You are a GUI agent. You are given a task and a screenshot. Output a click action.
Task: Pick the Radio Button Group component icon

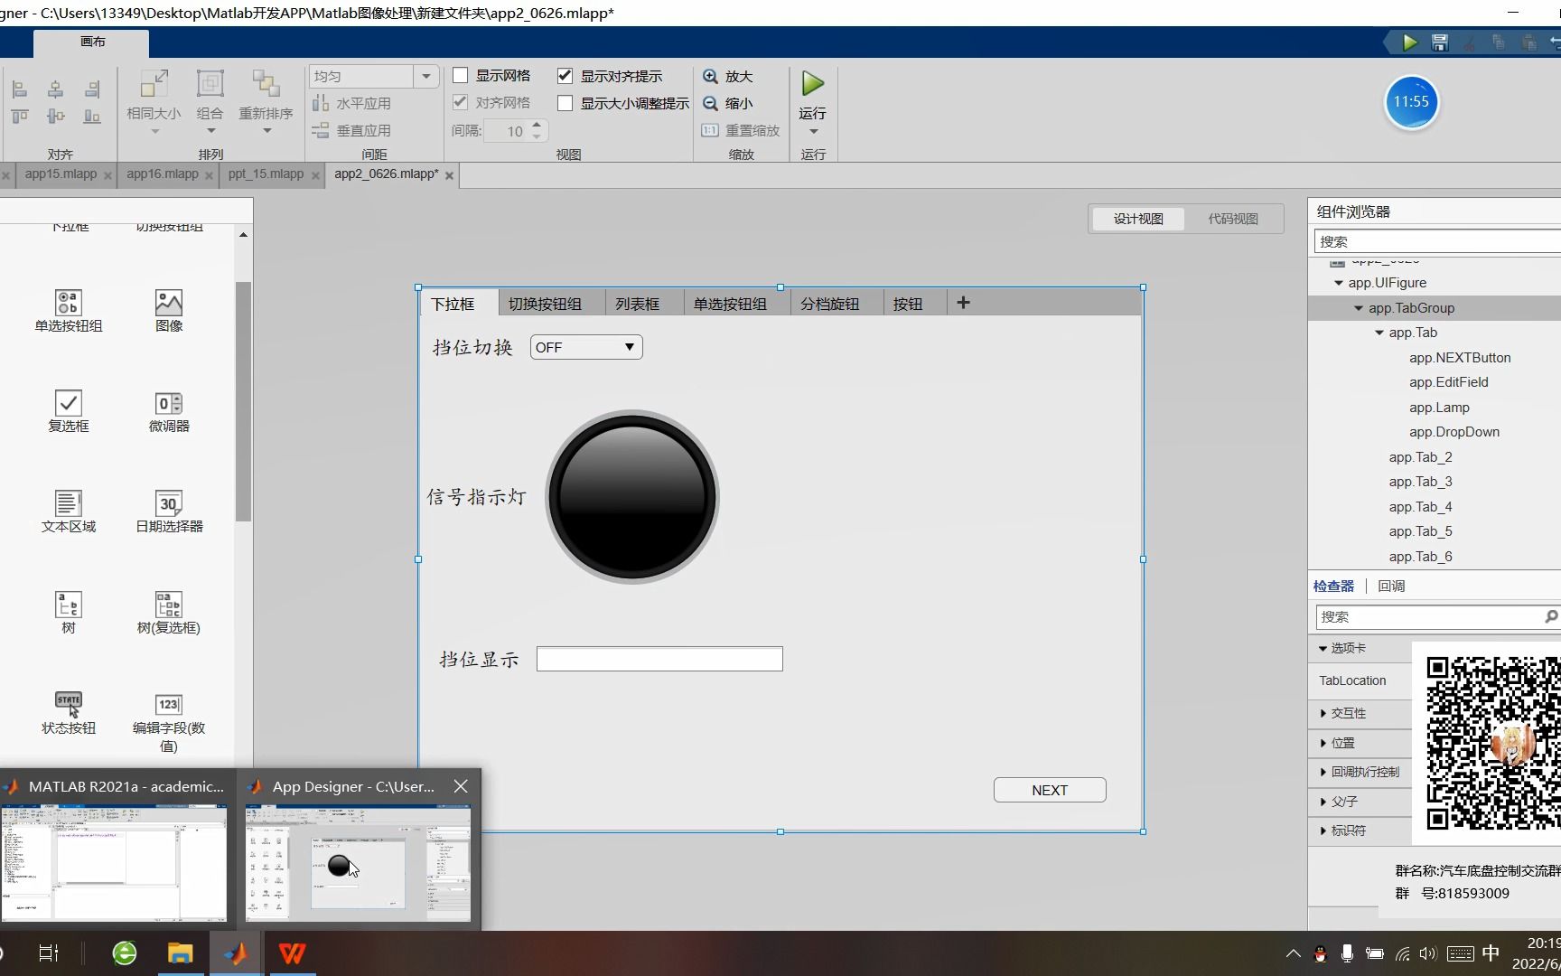(x=69, y=302)
